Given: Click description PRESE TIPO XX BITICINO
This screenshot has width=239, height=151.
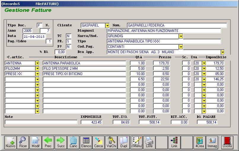Looking at the screenshot, I should 85,74.
